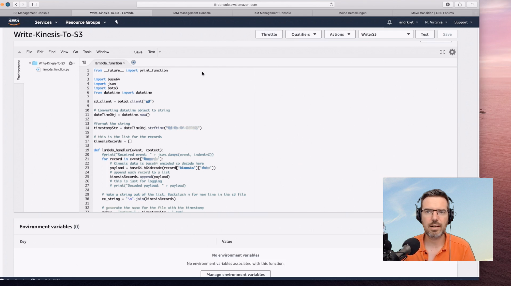
Task: Open the WriterS3 test event selector
Action: (386, 34)
